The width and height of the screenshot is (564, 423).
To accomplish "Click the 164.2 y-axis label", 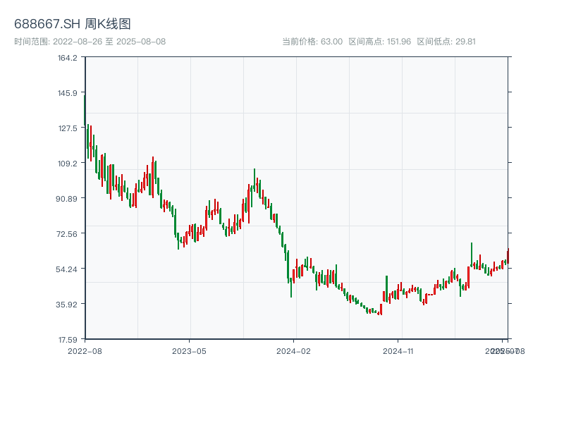I will pyautogui.click(x=68, y=58).
